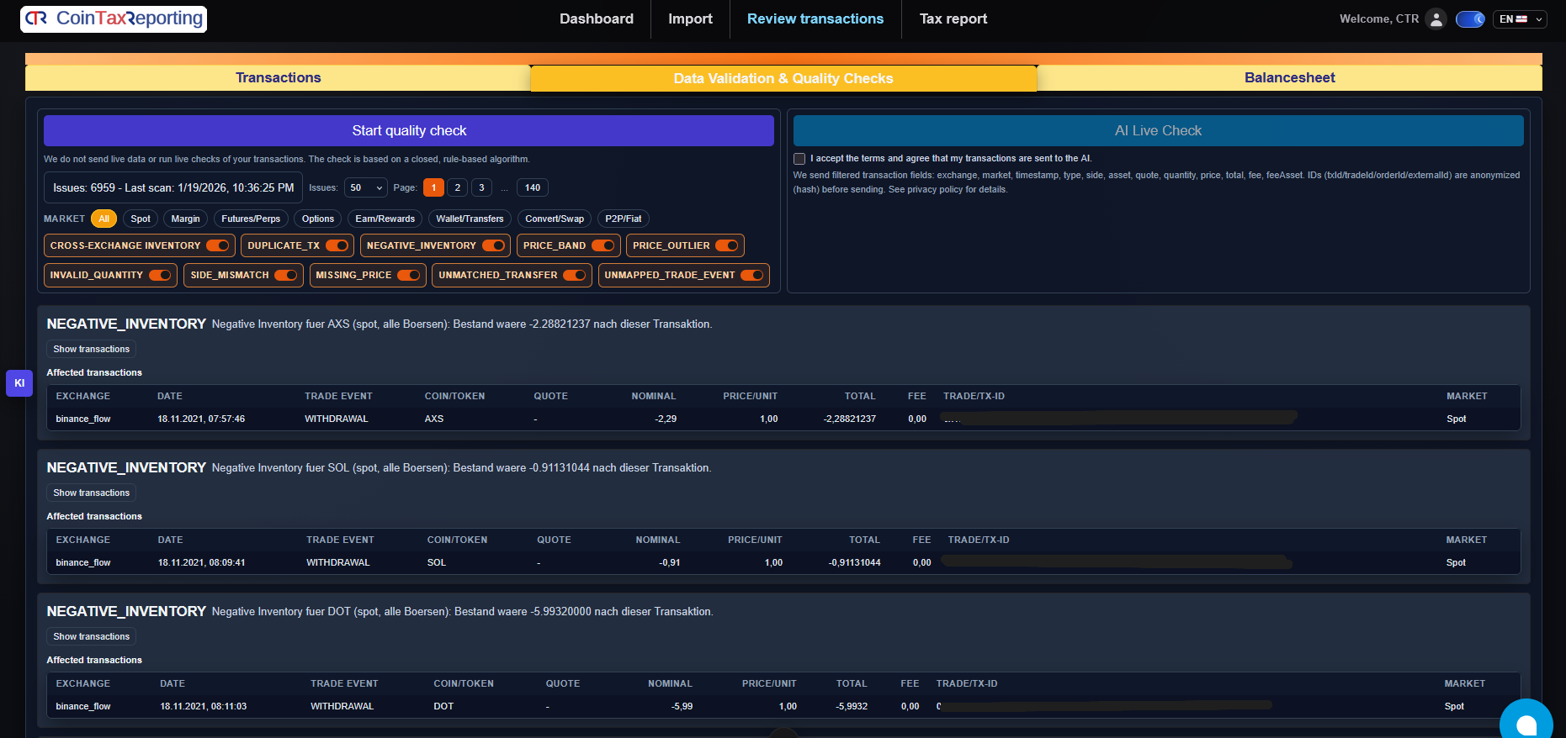1566x738 pixels.
Task: Filter market by Futures/Perps
Action: [x=251, y=219]
